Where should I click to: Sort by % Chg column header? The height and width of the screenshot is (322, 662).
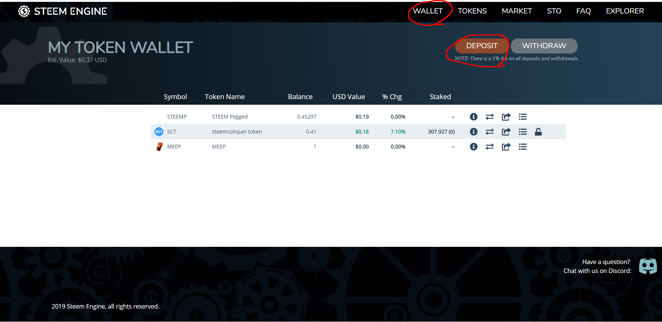[x=392, y=97]
